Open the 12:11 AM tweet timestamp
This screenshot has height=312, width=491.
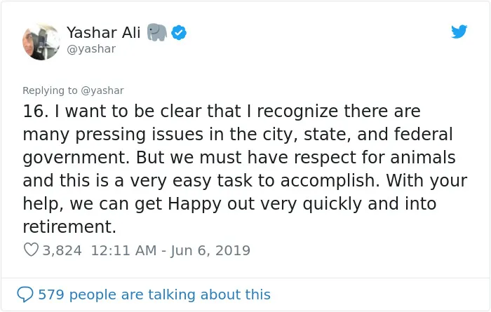pos(123,250)
